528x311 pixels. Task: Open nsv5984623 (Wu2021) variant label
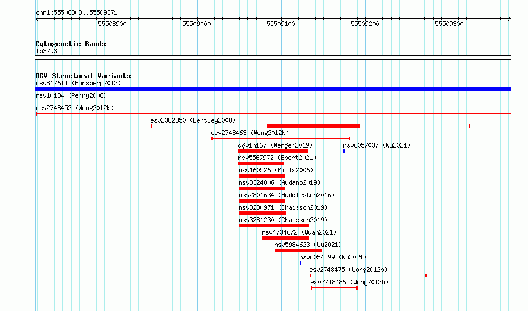point(308,245)
